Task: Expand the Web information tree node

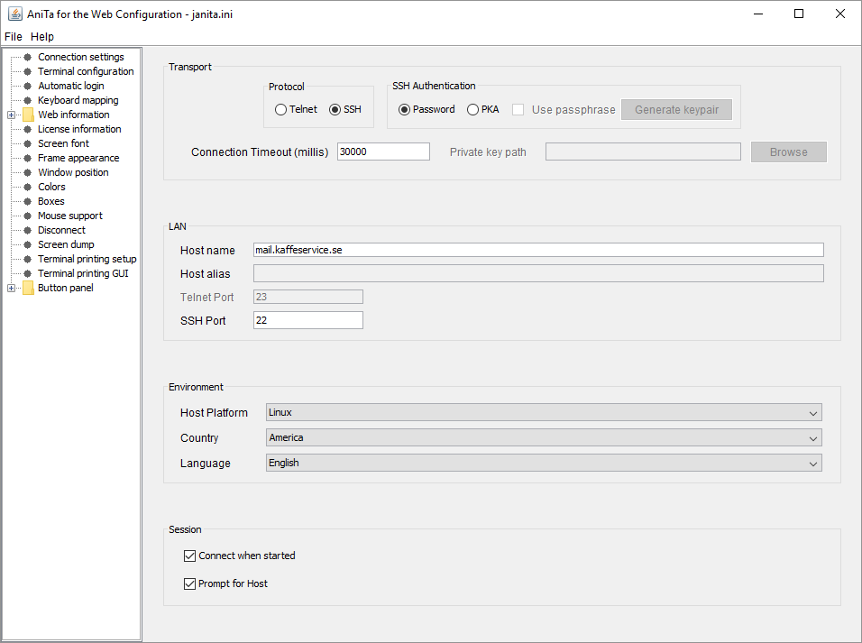Action: tap(11, 115)
